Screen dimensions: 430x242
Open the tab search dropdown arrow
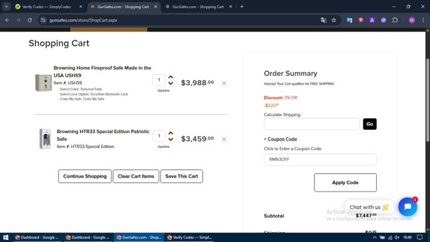click(6, 7)
